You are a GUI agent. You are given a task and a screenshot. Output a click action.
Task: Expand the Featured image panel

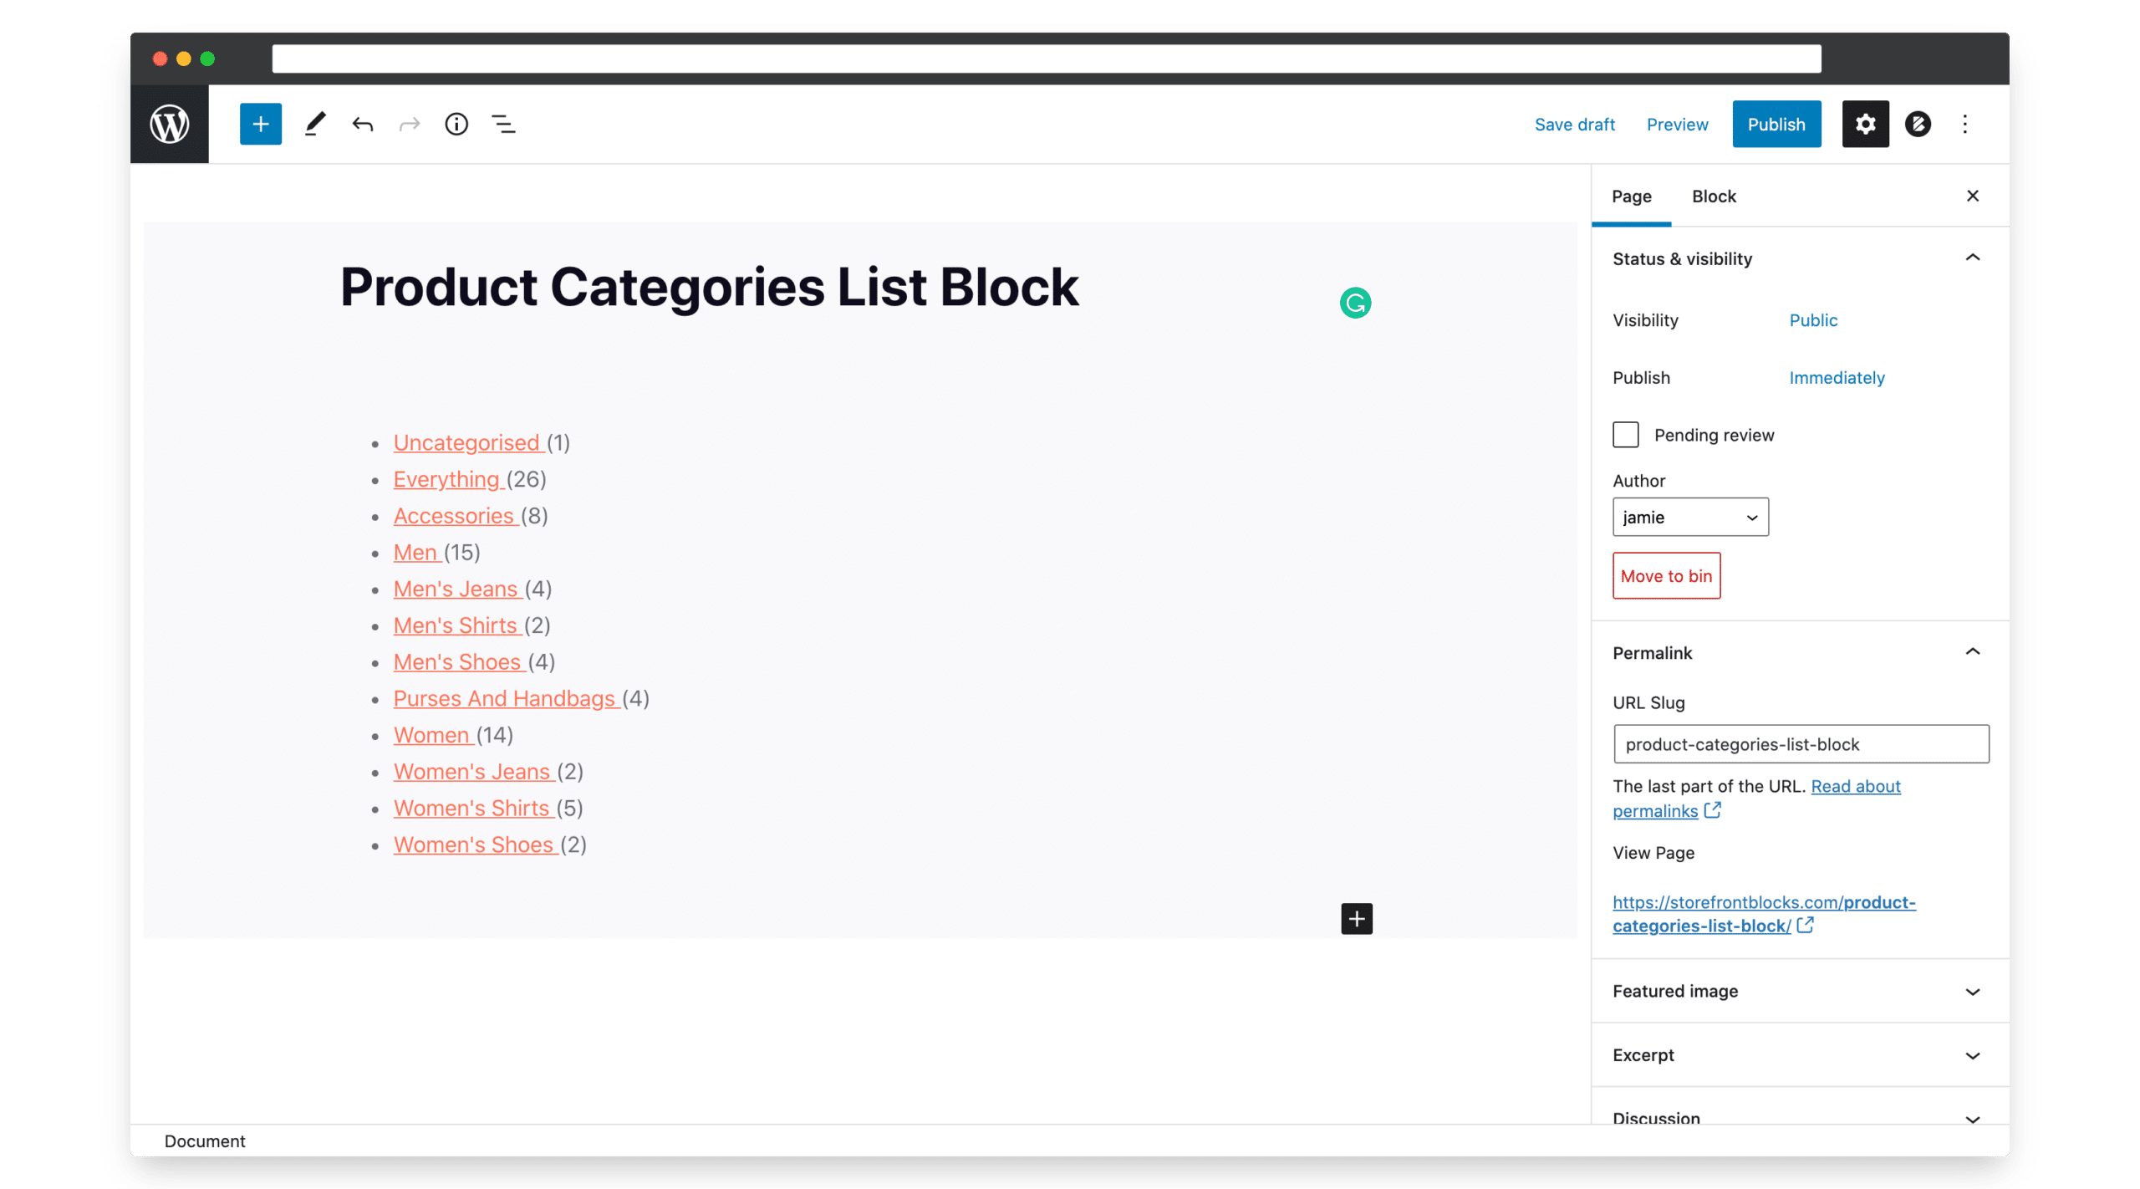(1799, 991)
